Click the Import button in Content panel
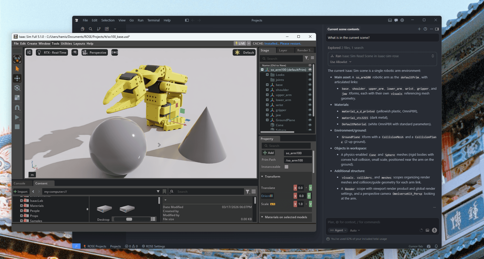 pyautogui.click(x=21, y=191)
